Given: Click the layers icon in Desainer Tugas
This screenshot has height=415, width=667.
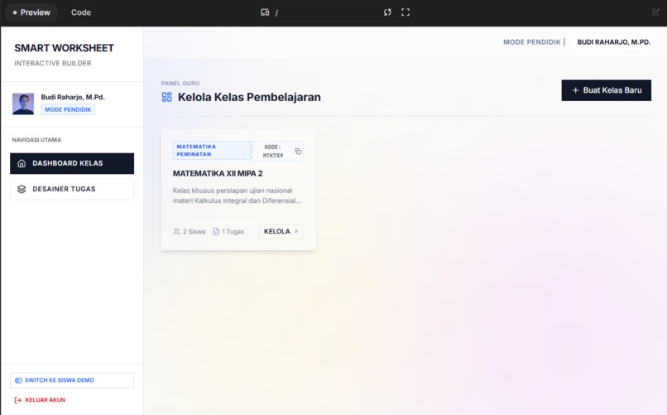Looking at the screenshot, I should pos(22,189).
